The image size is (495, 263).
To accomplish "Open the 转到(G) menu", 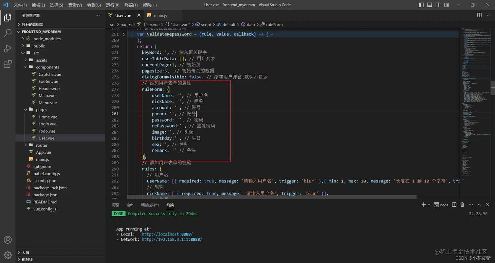I will pos(94,5).
